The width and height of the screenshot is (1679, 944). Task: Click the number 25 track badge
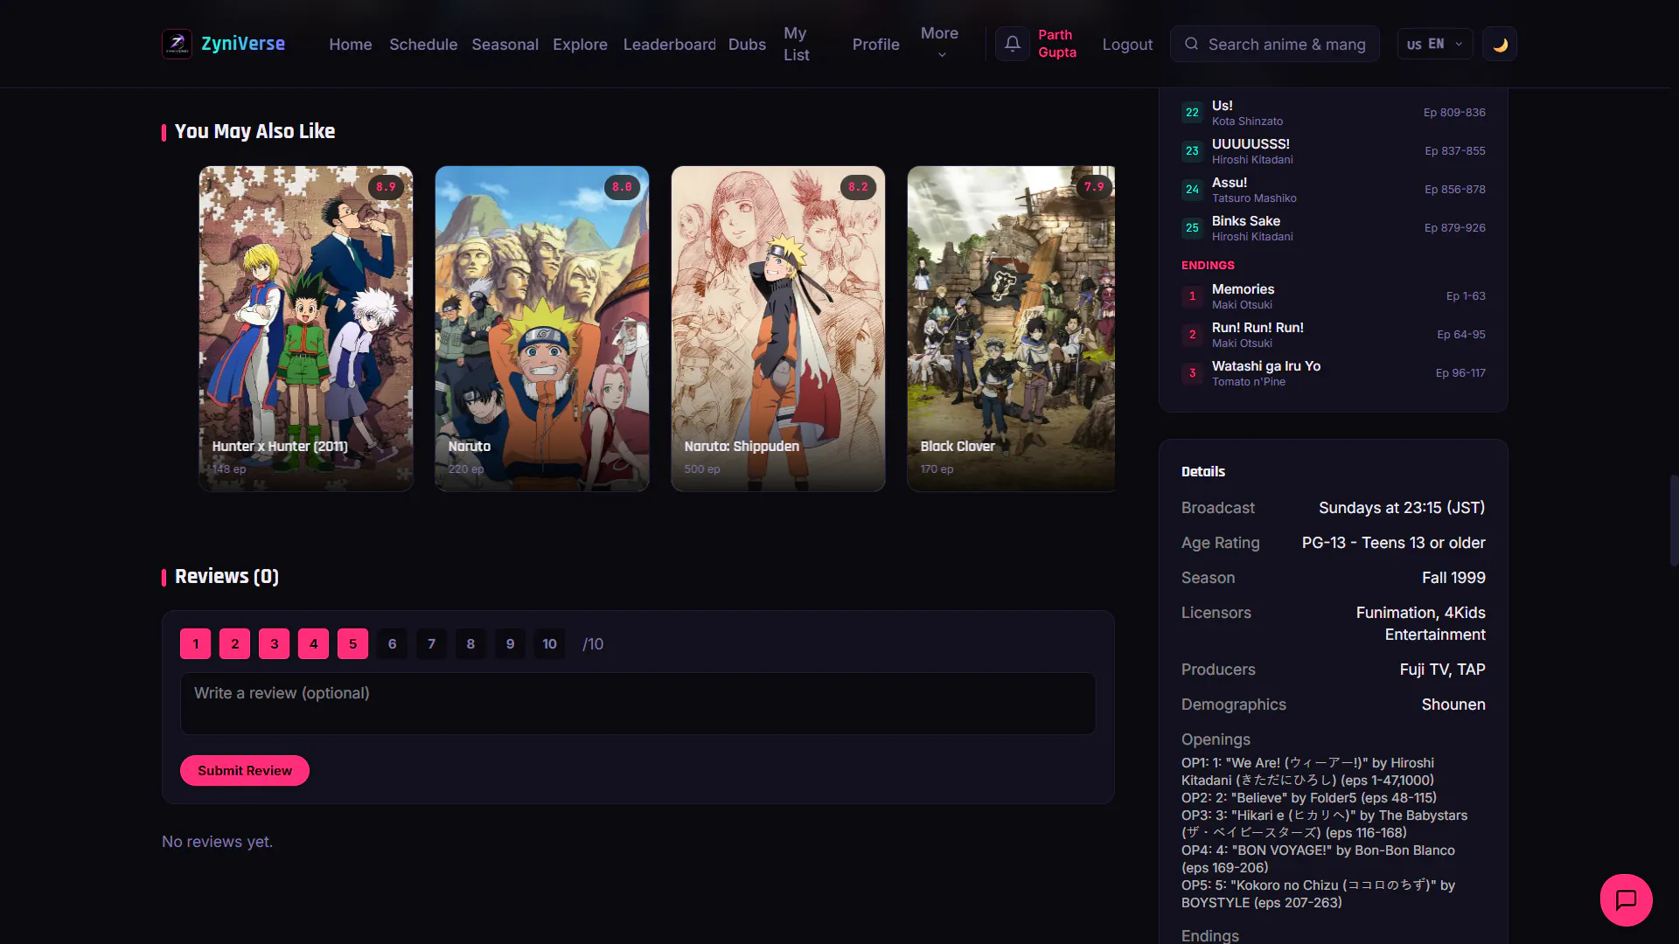click(1192, 228)
